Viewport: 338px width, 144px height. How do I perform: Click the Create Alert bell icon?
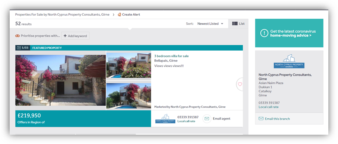[119, 15]
